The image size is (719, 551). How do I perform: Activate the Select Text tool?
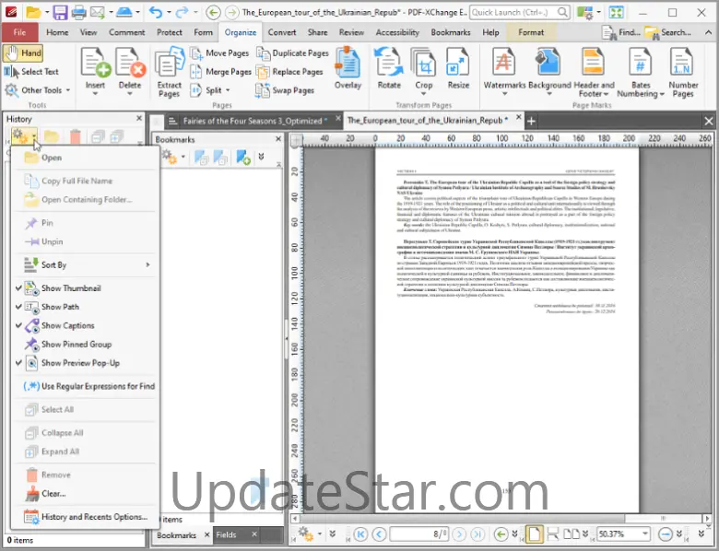point(31,72)
